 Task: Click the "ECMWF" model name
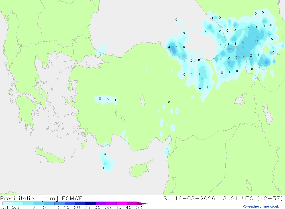[x=72, y=198]
